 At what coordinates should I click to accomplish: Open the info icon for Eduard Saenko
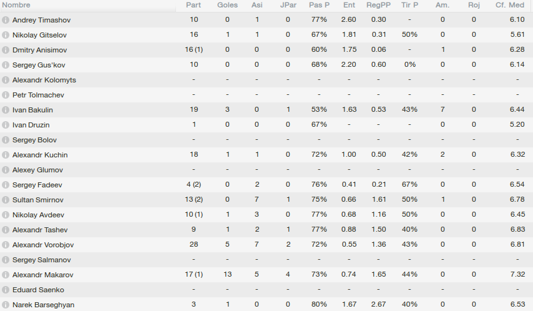click(x=6, y=290)
